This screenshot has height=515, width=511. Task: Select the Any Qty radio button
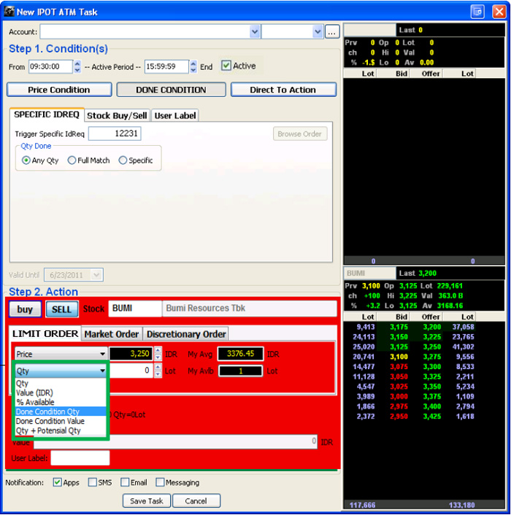coord(26,160)
